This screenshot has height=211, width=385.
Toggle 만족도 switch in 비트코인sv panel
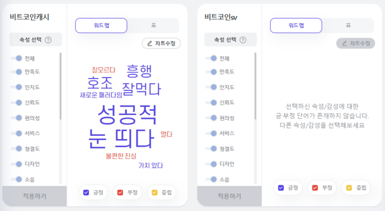point(211,72)
